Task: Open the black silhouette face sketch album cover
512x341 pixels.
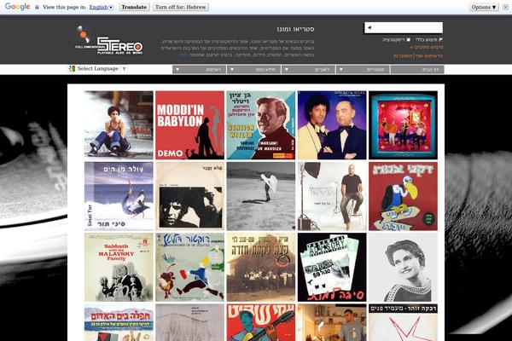Action: (189, 196)
